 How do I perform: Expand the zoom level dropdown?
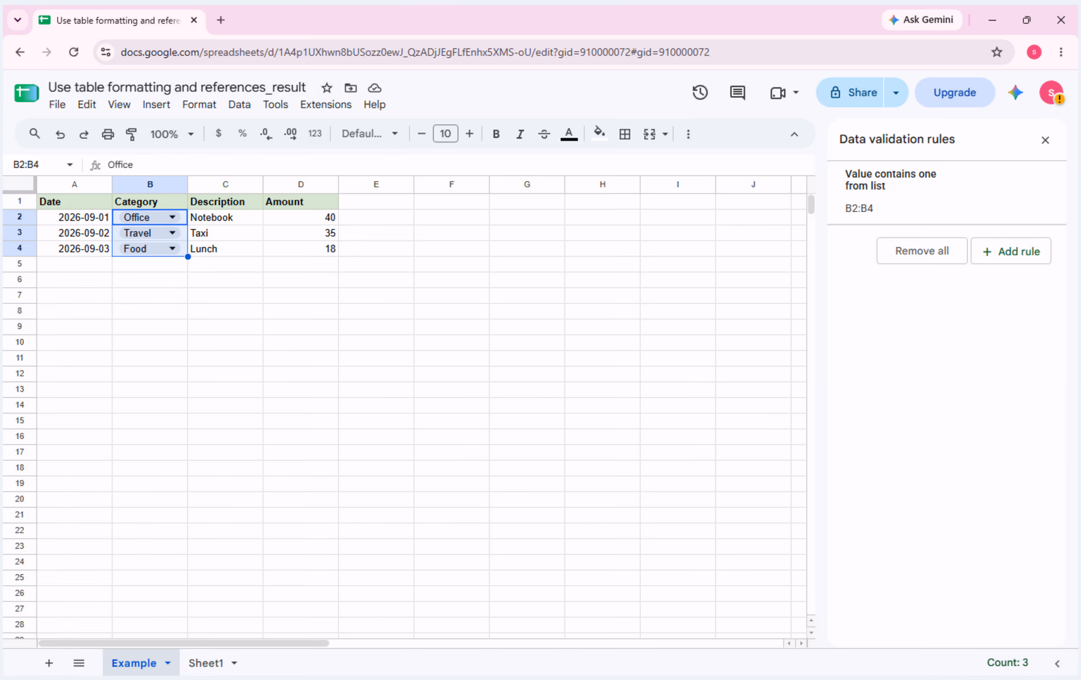click(x=191, y=134)
